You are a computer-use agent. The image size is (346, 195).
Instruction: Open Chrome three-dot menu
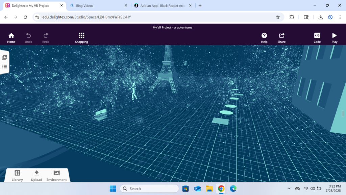click(340, 17)
